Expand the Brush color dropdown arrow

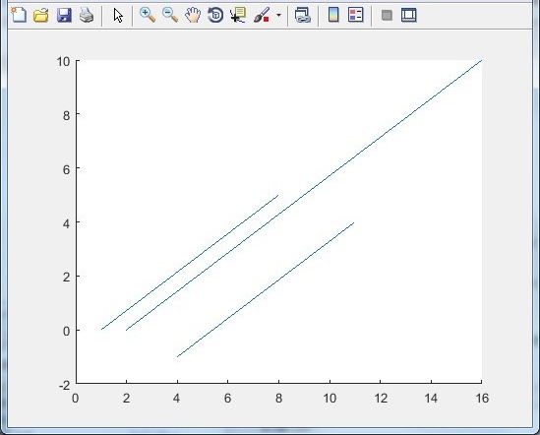(x=278, y=15)
